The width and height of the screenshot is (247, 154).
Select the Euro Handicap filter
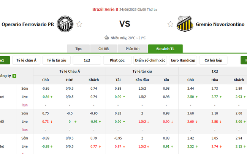pyautogui.click(x=183, y=60)
